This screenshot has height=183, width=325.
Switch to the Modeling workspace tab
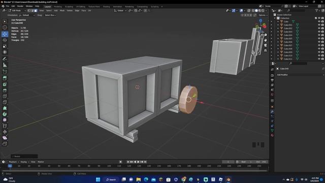coord(58,7)
